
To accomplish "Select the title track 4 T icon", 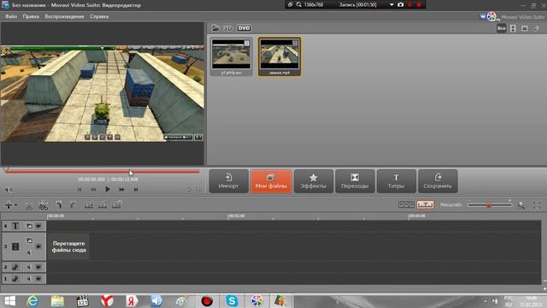I will point(15,226).
